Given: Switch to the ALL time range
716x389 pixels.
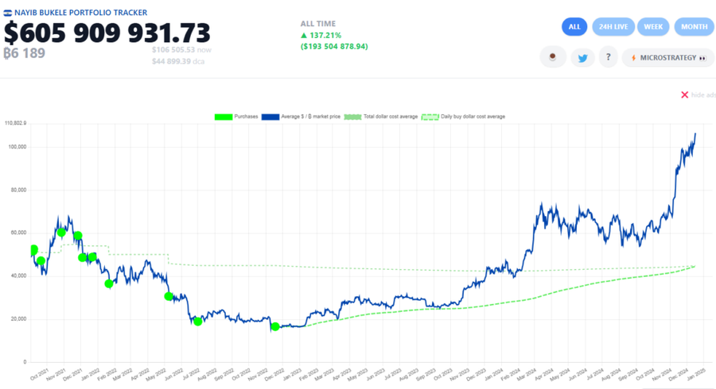Looking at the screenshot, I should point(574,27).
